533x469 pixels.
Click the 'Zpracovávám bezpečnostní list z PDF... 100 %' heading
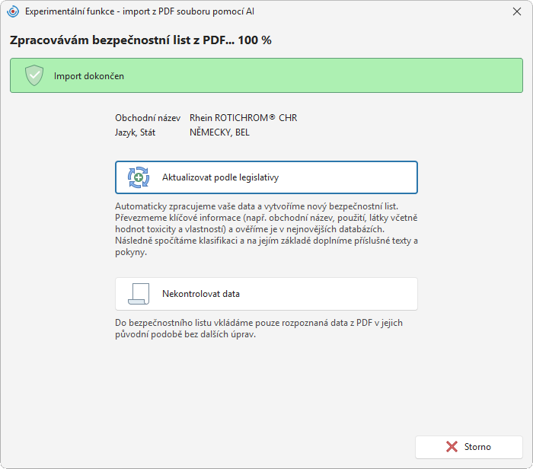click(141, 40)
